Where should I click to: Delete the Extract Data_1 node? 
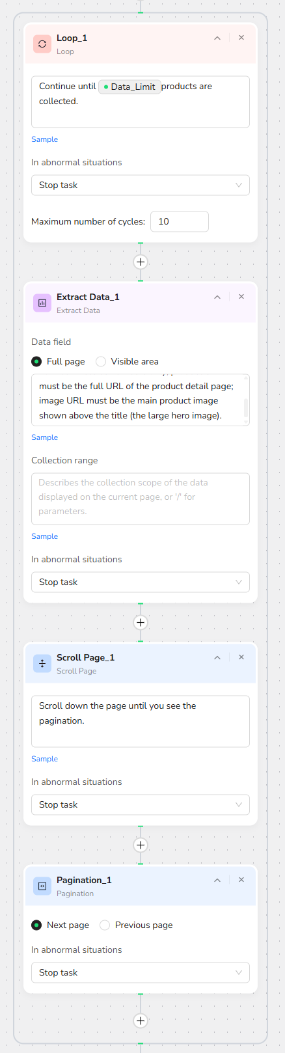(241, 297)
